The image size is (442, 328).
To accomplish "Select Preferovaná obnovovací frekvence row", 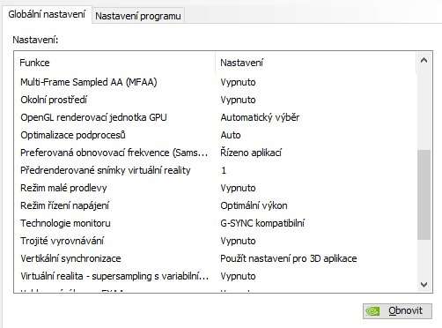I will [215, 153].
